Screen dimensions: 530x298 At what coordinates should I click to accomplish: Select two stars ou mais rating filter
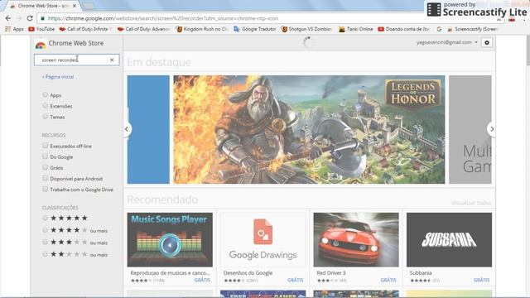pos(45,254)
